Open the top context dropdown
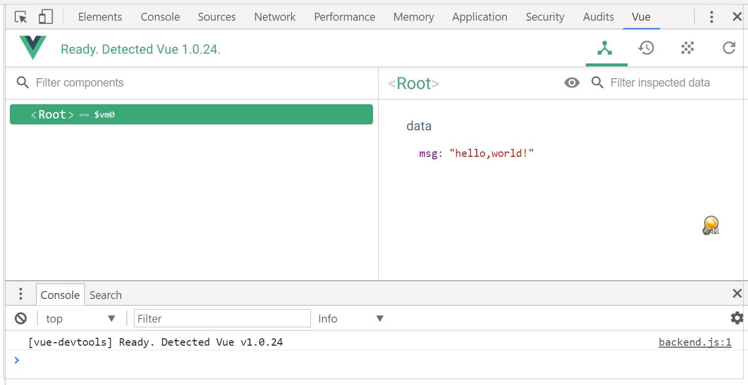748x385 pixels. pos(81,319)
